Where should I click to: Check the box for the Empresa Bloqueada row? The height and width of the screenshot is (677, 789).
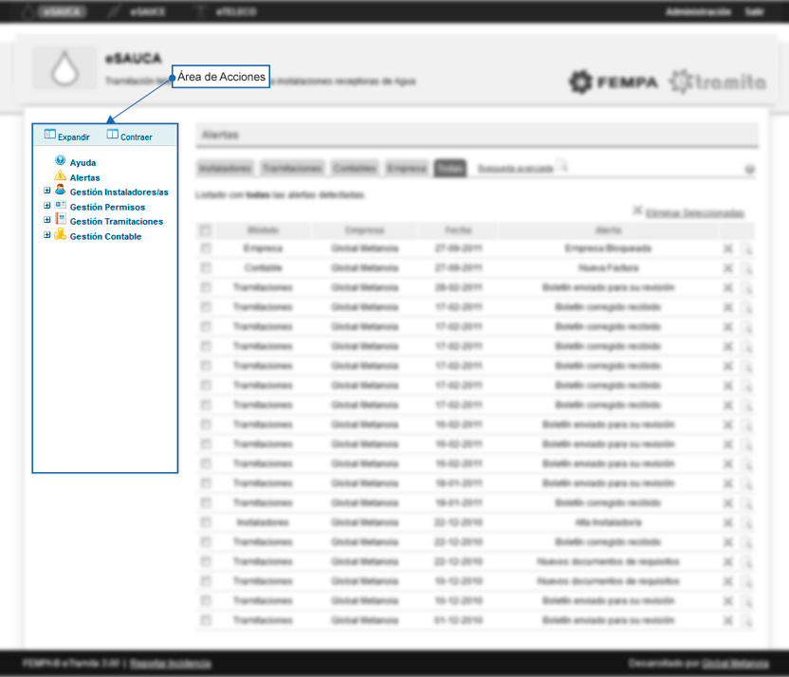205,248
